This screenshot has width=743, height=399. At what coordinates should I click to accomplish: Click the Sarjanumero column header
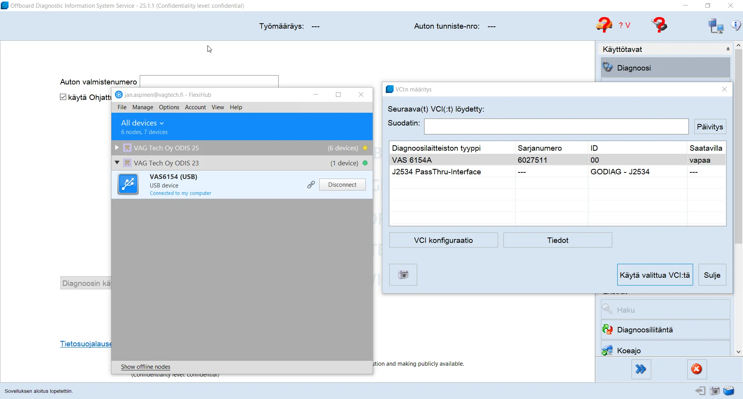(552, 148)
